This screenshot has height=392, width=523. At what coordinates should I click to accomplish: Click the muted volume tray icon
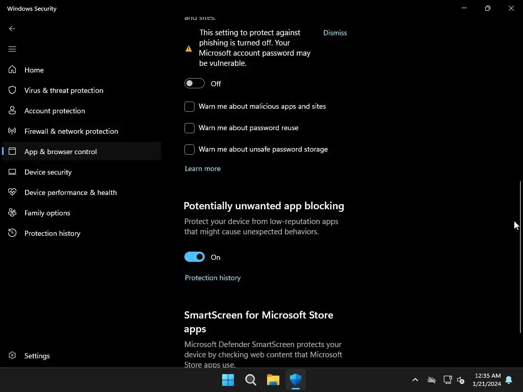point(461,380)
